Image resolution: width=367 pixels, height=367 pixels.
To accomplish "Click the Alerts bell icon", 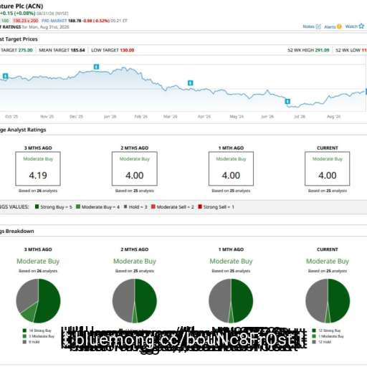I will pyautogui.click(x=339, y=27).
